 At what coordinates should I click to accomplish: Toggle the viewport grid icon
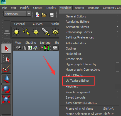coord(55,48)
